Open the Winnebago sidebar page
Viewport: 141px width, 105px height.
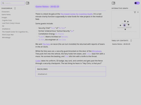pyautogui.click(x=6, y=38)
